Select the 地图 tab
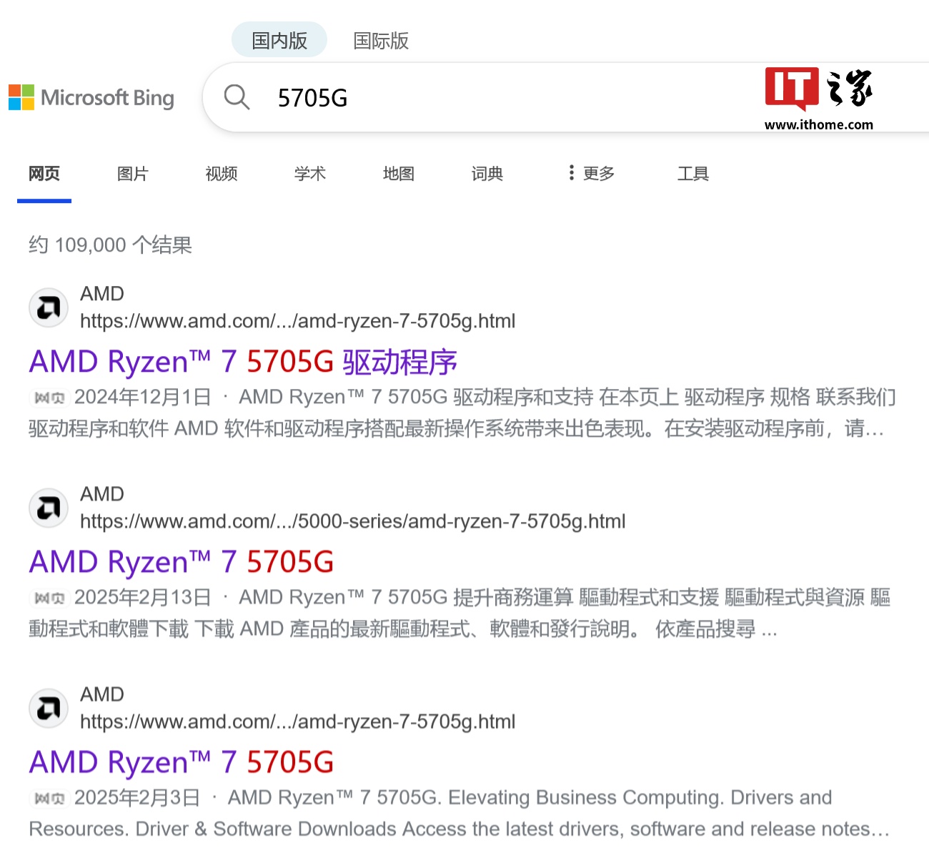The image size is (929, 858). (399, 173)
